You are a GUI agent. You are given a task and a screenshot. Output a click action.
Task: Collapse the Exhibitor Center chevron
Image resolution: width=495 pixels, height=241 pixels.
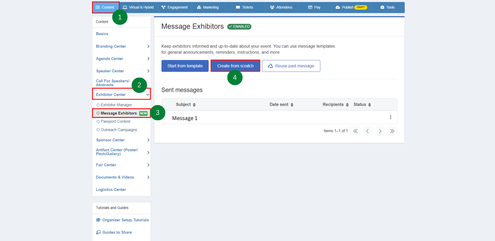click(x=148, y=95)
